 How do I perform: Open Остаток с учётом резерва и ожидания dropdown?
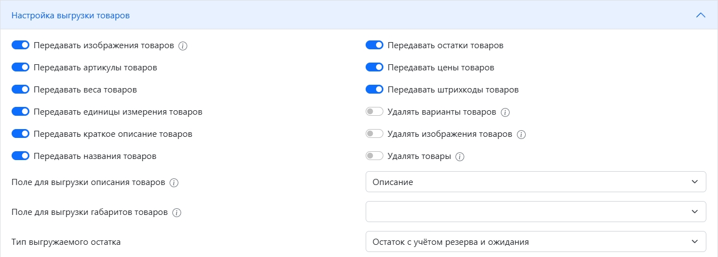tap(536, 241)
